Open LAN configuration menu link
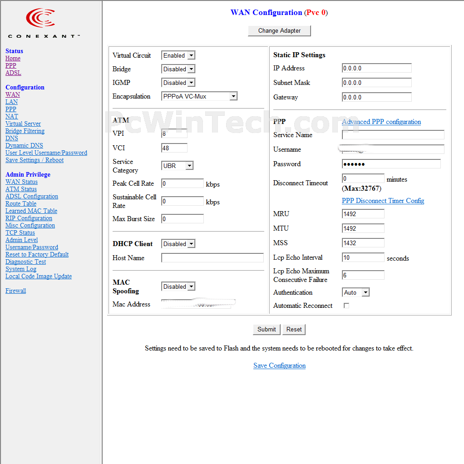Viewport: 464px width, 464px height. coord(11,102)
